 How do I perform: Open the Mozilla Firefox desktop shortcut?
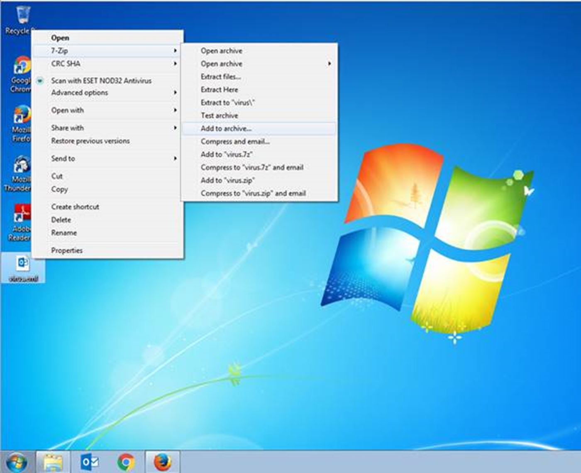(x=22, y=116)
